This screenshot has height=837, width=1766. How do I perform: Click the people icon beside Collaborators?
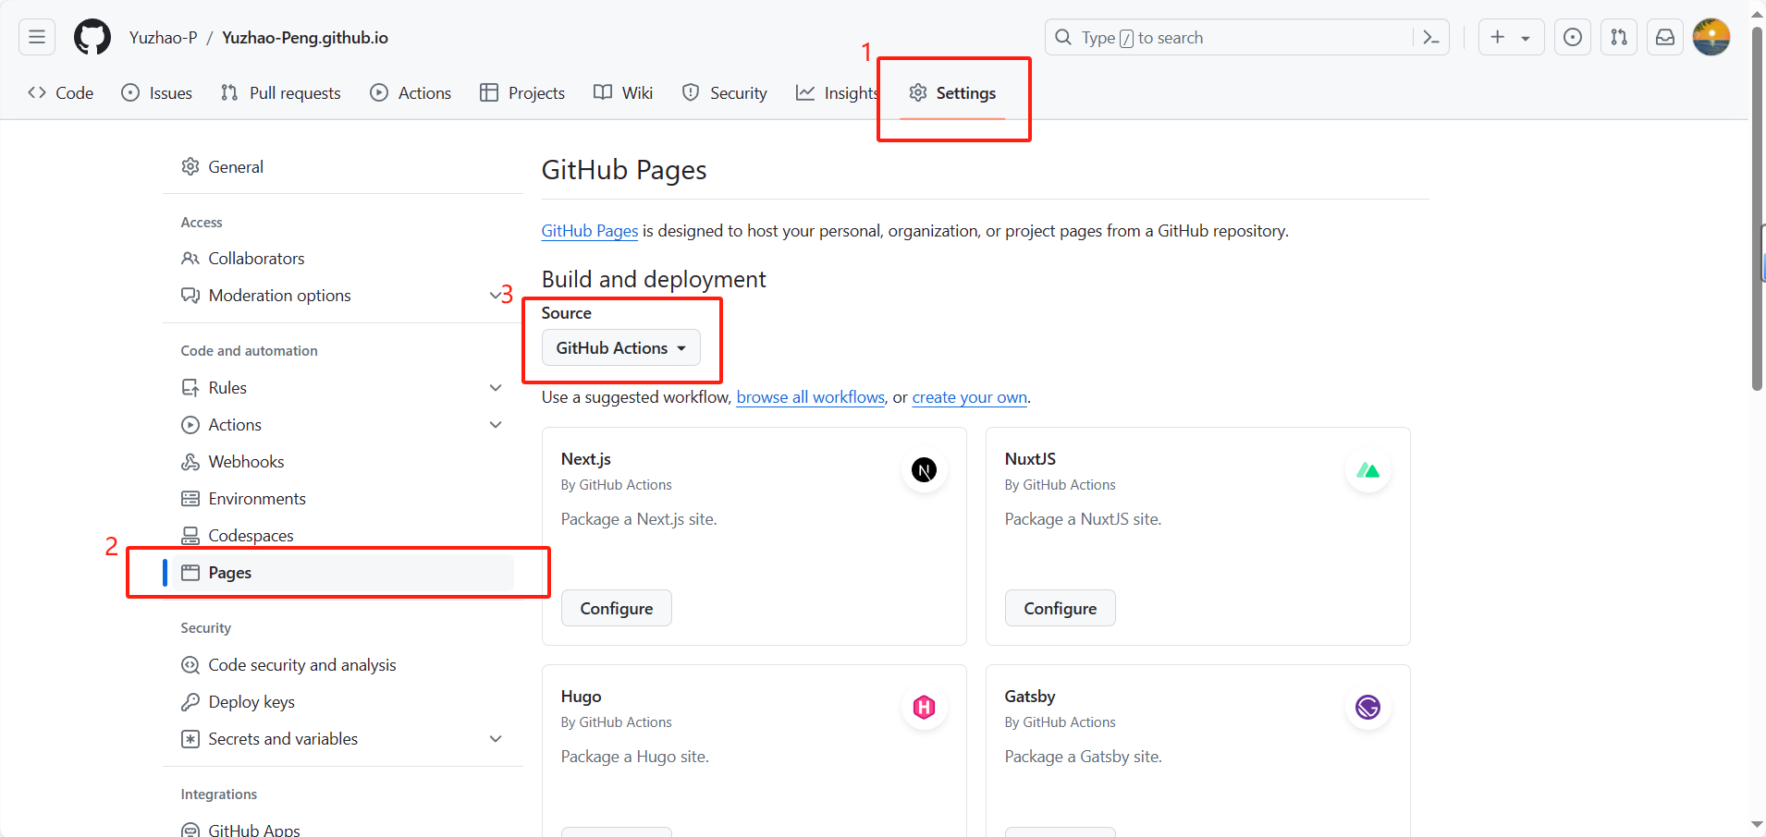[x=190, y=259]
